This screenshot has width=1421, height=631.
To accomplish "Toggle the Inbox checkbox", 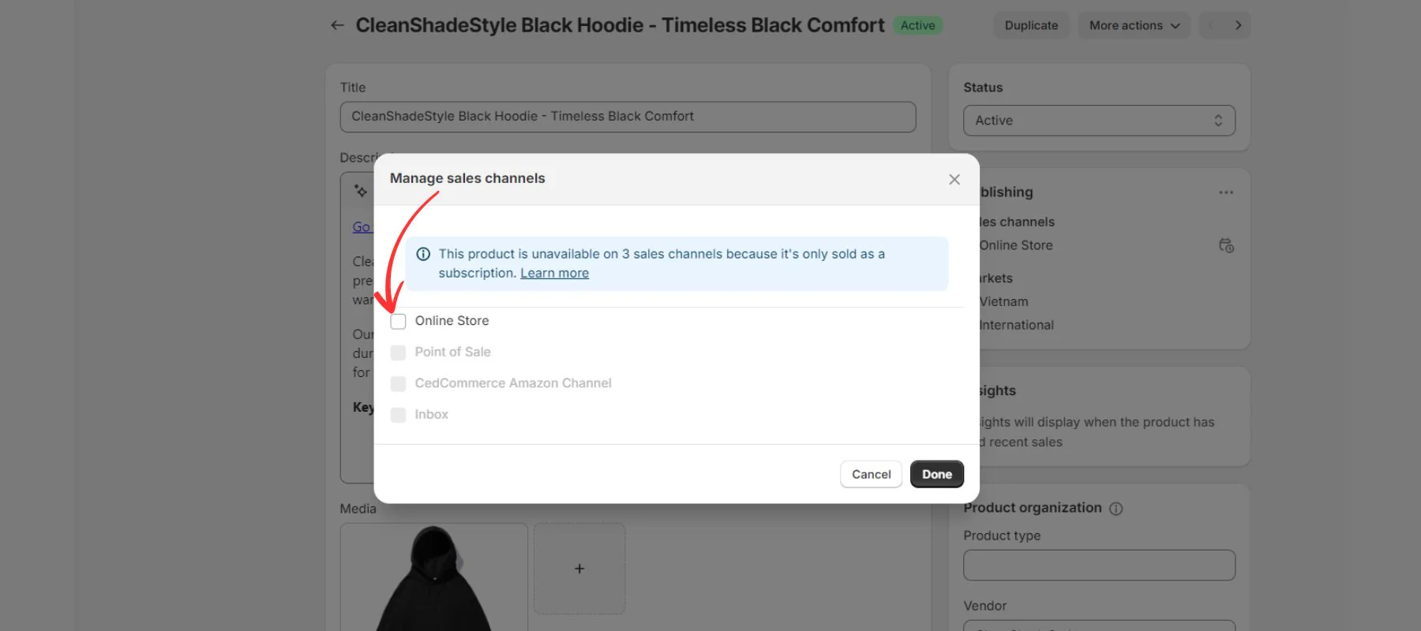I will (399, 415).
